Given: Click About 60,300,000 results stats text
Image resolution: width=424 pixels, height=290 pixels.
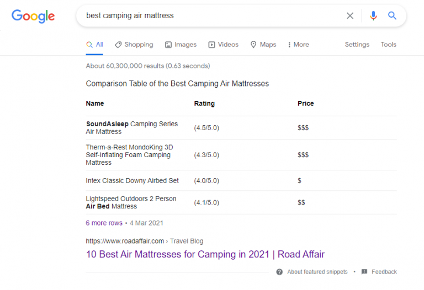Looking at the screenshot, I should (x=148, y=66).
